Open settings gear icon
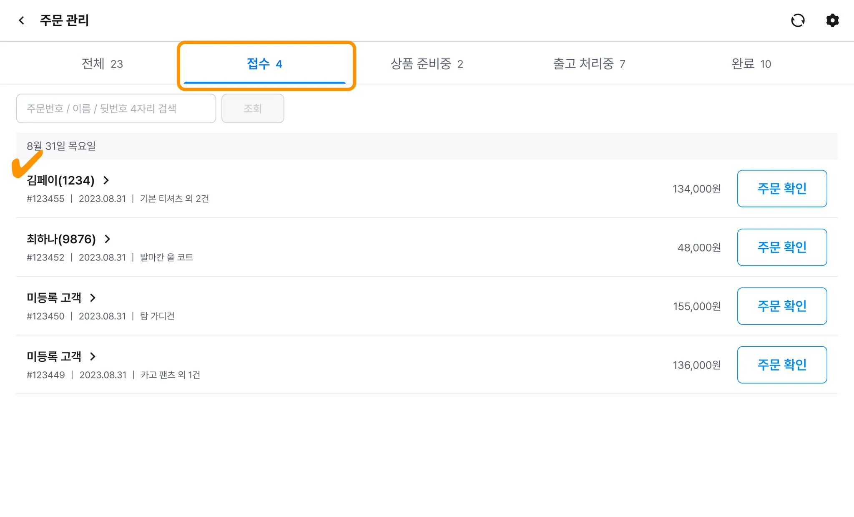Image resolution: width=854 pixels, height=517 pixels. coord(832,20)
